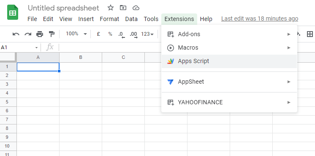Click the Print icon
The height and width of the screenshot is (156, 315).
[x=40, y=34]
